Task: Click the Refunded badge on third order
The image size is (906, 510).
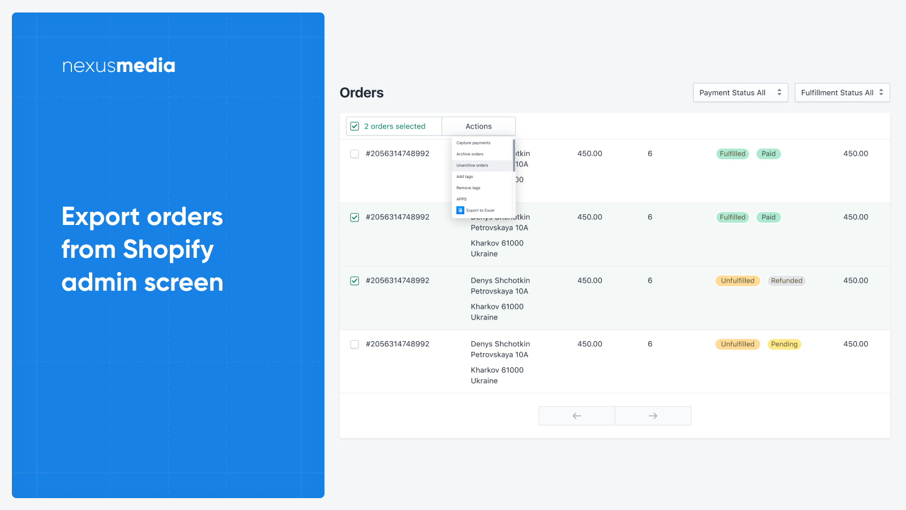Action: pyautogui.click(x=787, y=280)
